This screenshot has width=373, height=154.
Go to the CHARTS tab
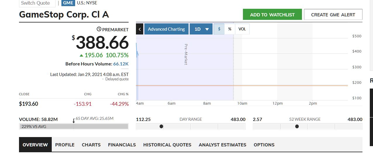(91, 145)
